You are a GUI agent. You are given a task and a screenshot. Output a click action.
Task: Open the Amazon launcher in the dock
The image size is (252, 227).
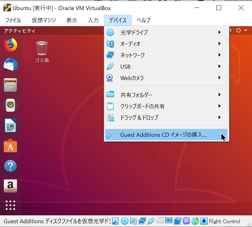pos(10,186)
